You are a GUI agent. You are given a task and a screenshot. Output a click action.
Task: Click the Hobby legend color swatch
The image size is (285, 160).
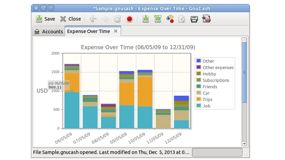click(199, 73)
